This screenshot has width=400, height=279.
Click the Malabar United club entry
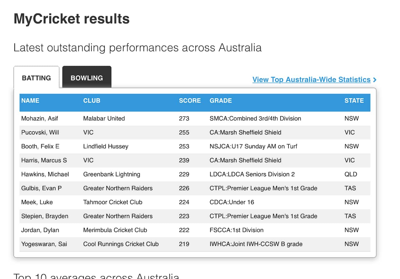[x=104, y=119]
